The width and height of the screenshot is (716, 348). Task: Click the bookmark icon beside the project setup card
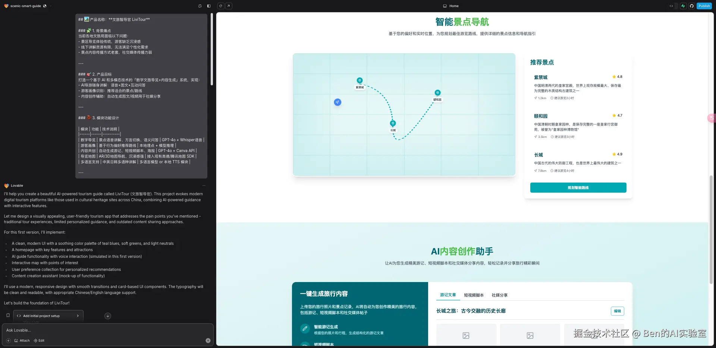pyautogui.click(x=8, y=315)
